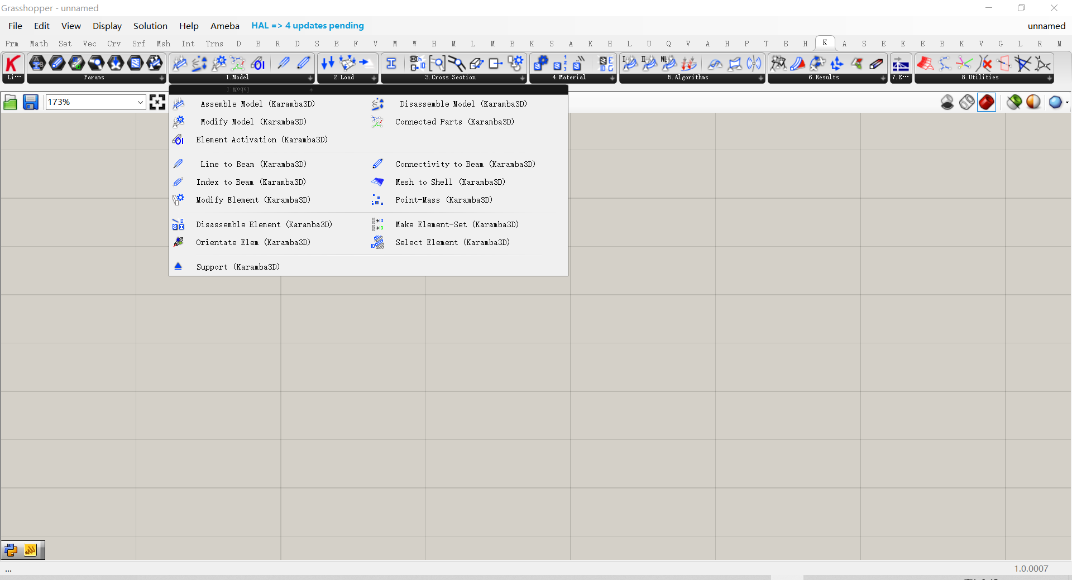Viewport: 1072px width, 580px height.
Task: Click the first hexagon icon in Params panel
Action: [37, 63]
